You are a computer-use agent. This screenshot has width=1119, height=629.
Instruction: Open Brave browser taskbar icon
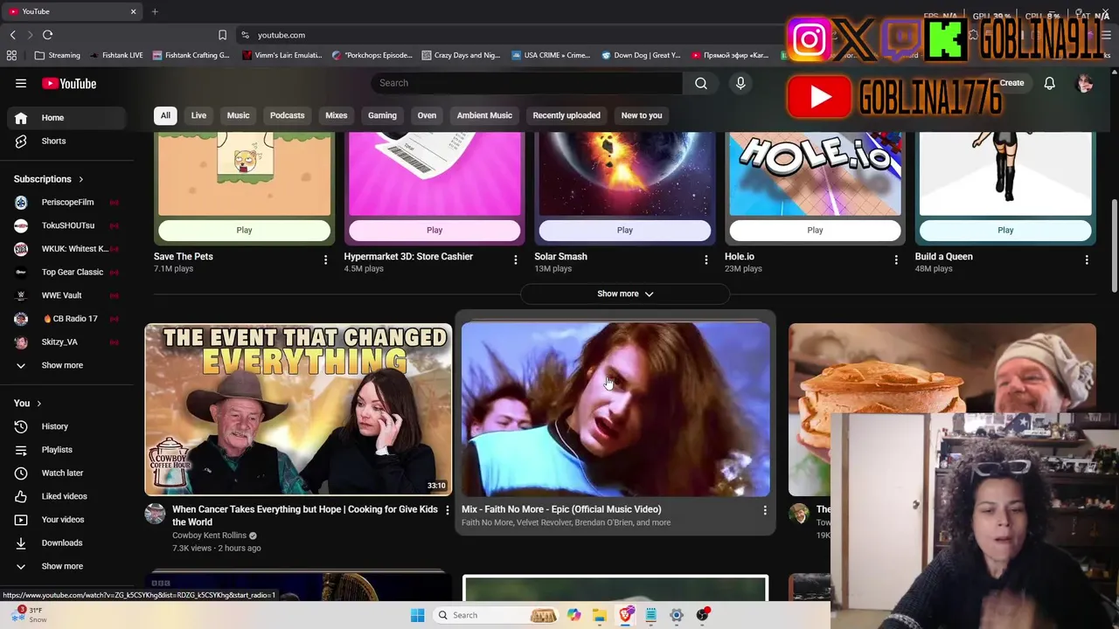click(626, 615)
